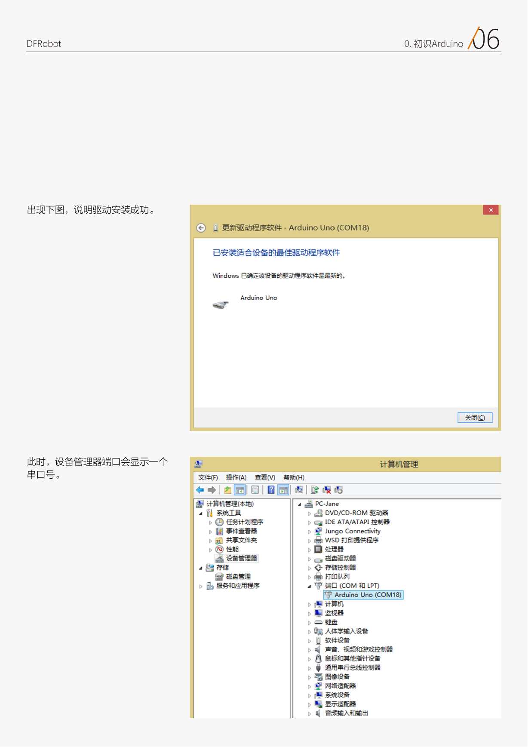Expand the IDE ATA/ATAPI 控制器 node
This screenshot has width=528, height=747.
click(x=309, y=523)
